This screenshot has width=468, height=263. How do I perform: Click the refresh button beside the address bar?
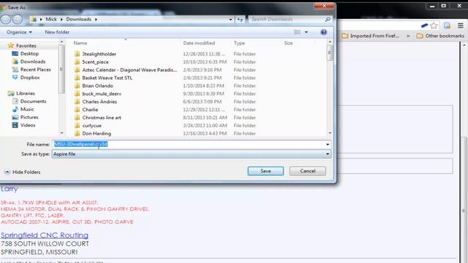(x=240, y=20)
